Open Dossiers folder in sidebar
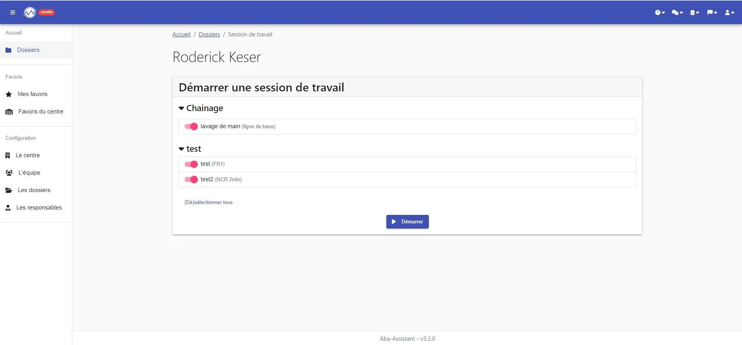 (x=36, y=50)
